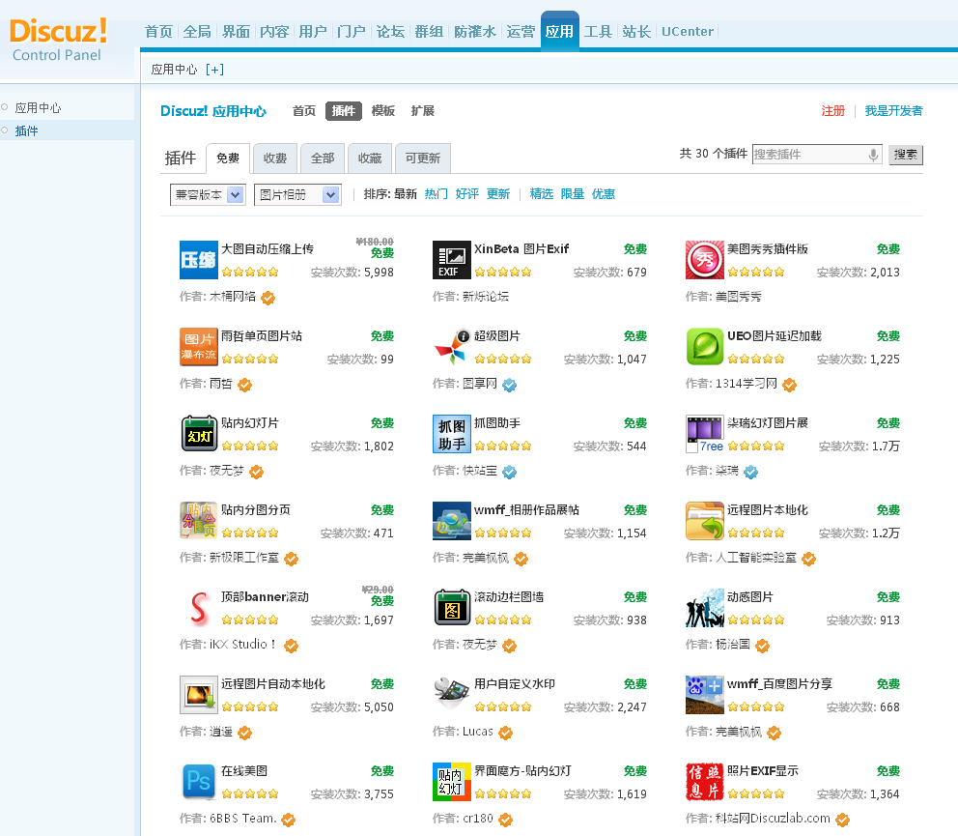Open the 界面魔方-贴内幻灯 plugin icon

click(452, 782)
